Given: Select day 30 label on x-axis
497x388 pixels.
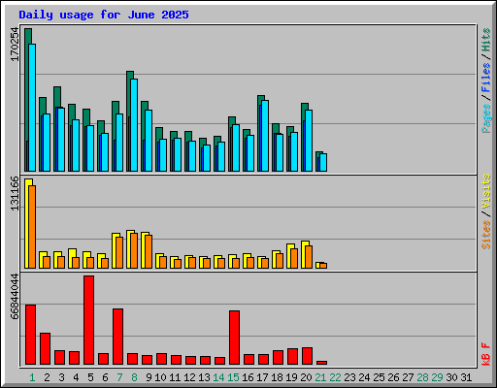Looking at the screenshot, I should (x=451, y=377).
